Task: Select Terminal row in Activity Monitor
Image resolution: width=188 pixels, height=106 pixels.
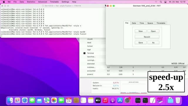Action: click(93, 53)
